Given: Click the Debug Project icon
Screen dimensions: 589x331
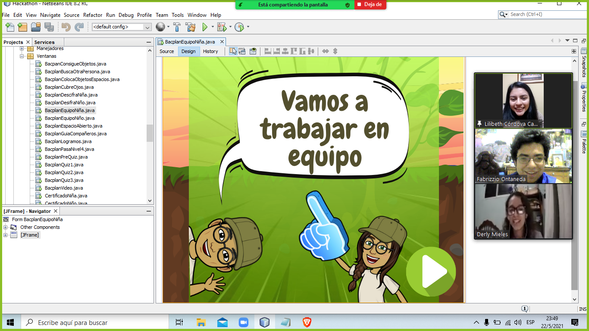Looking at the screenshot, I should coord(222,27).
